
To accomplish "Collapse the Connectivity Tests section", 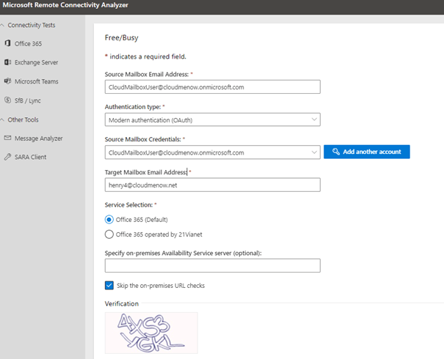I will tap(3, 26).
